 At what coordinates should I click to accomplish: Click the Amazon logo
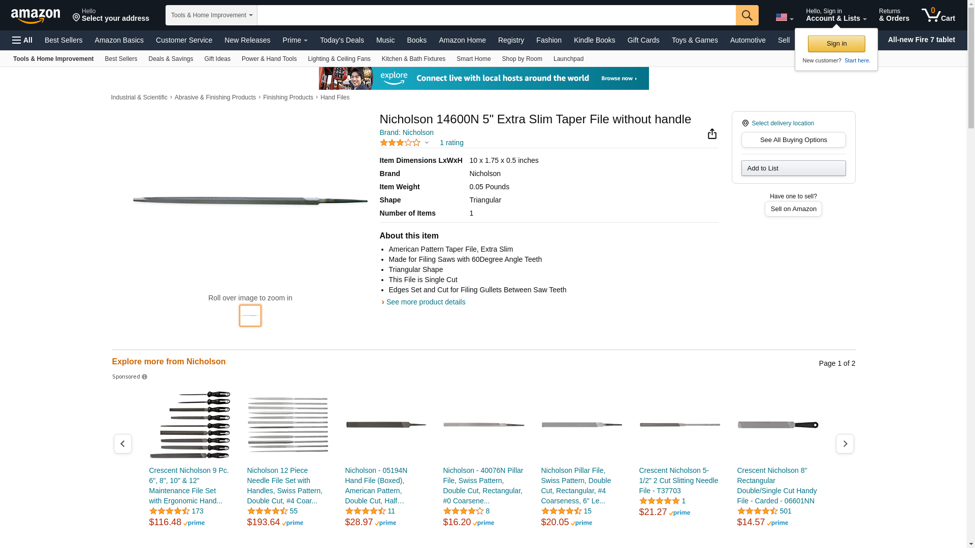click(36, 16)
